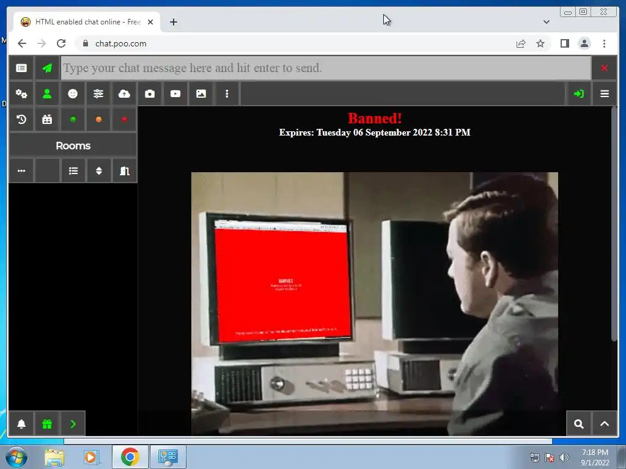
Task: Click the camera icon
Action: coord(150,93)
